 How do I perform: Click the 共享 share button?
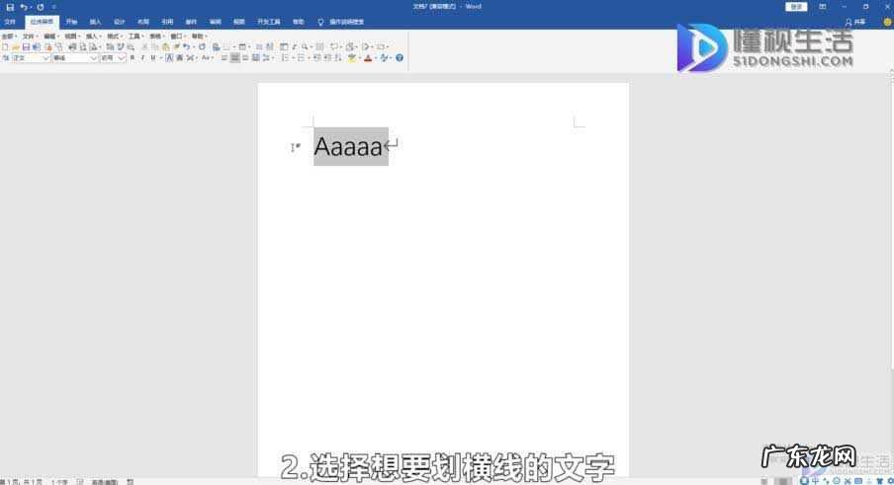click(x=855, y=22)
